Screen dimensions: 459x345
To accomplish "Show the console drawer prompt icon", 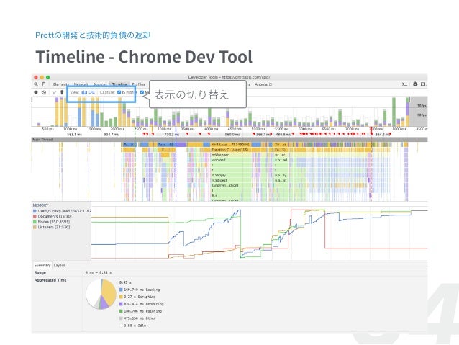I will point(404,84).
